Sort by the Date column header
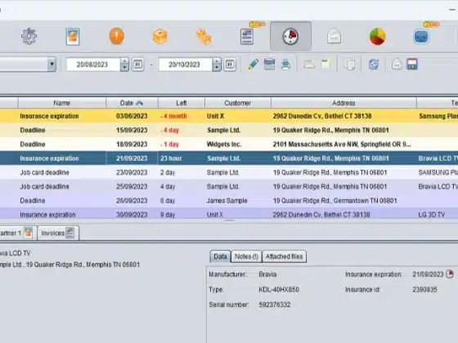This screenshot has width=458, height=343. pyautogui.click(x=132, y=103)
